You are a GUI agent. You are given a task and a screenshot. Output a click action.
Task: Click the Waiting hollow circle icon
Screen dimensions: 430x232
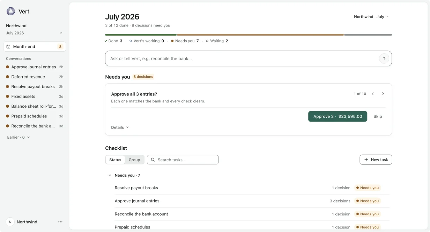[207, 41]
